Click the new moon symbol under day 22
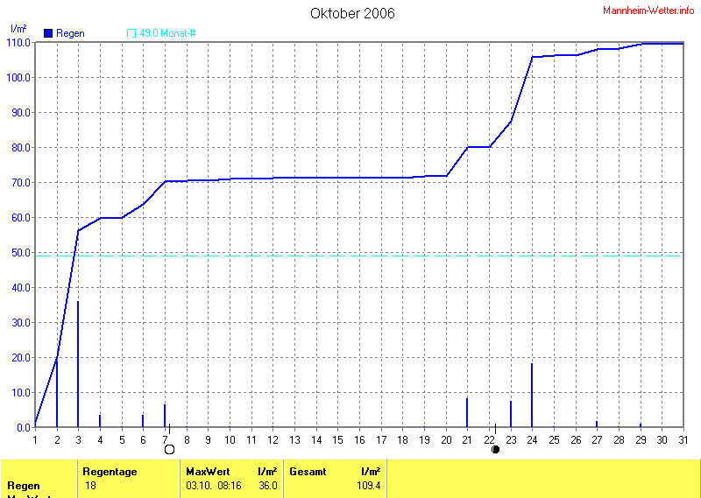Screen dimensions: 701x498 pyautogui.click(x=496, y=449)
